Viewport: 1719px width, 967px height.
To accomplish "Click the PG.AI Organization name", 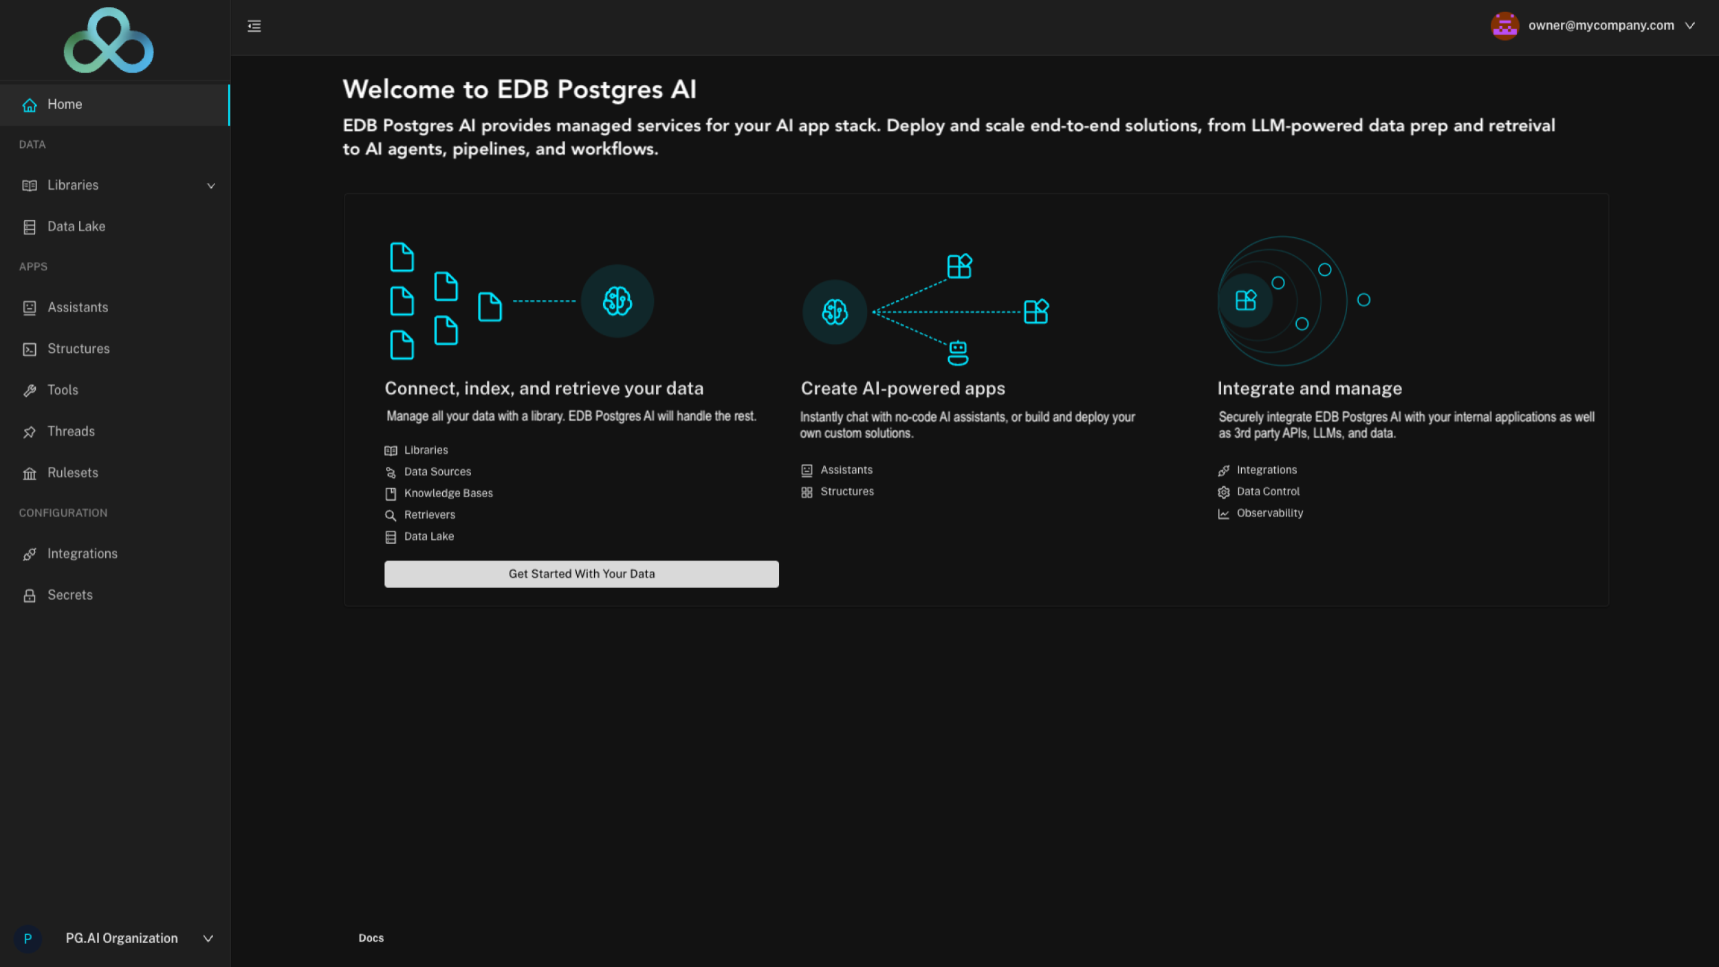I will (122, 938).
